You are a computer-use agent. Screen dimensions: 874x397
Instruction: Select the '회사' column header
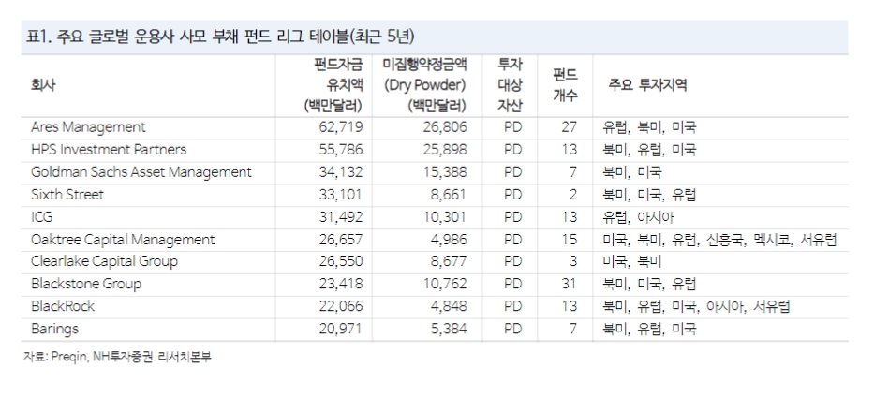[43, 85]
